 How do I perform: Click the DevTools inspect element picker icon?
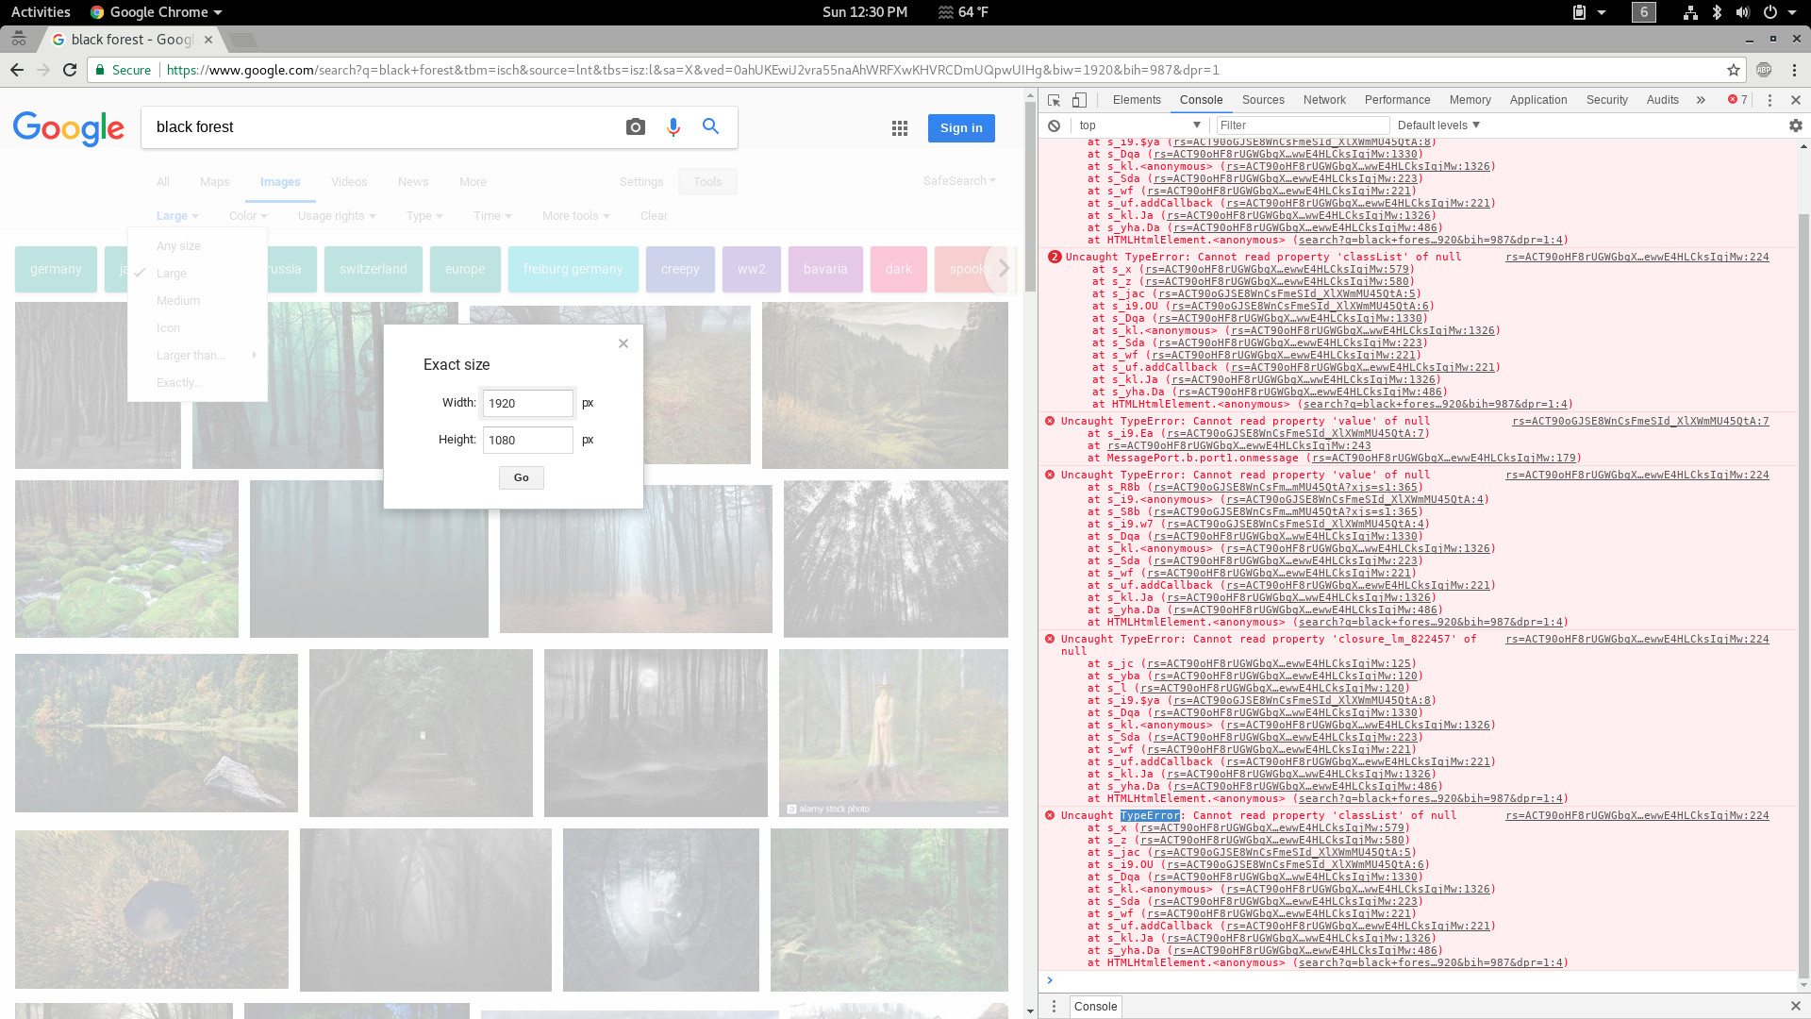coord(1055,100)
